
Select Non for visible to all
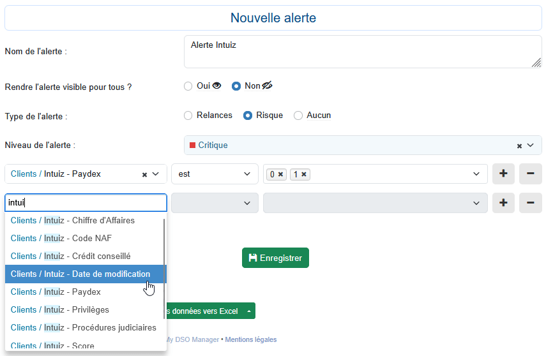pyautogui.click(x=236, y=86)
